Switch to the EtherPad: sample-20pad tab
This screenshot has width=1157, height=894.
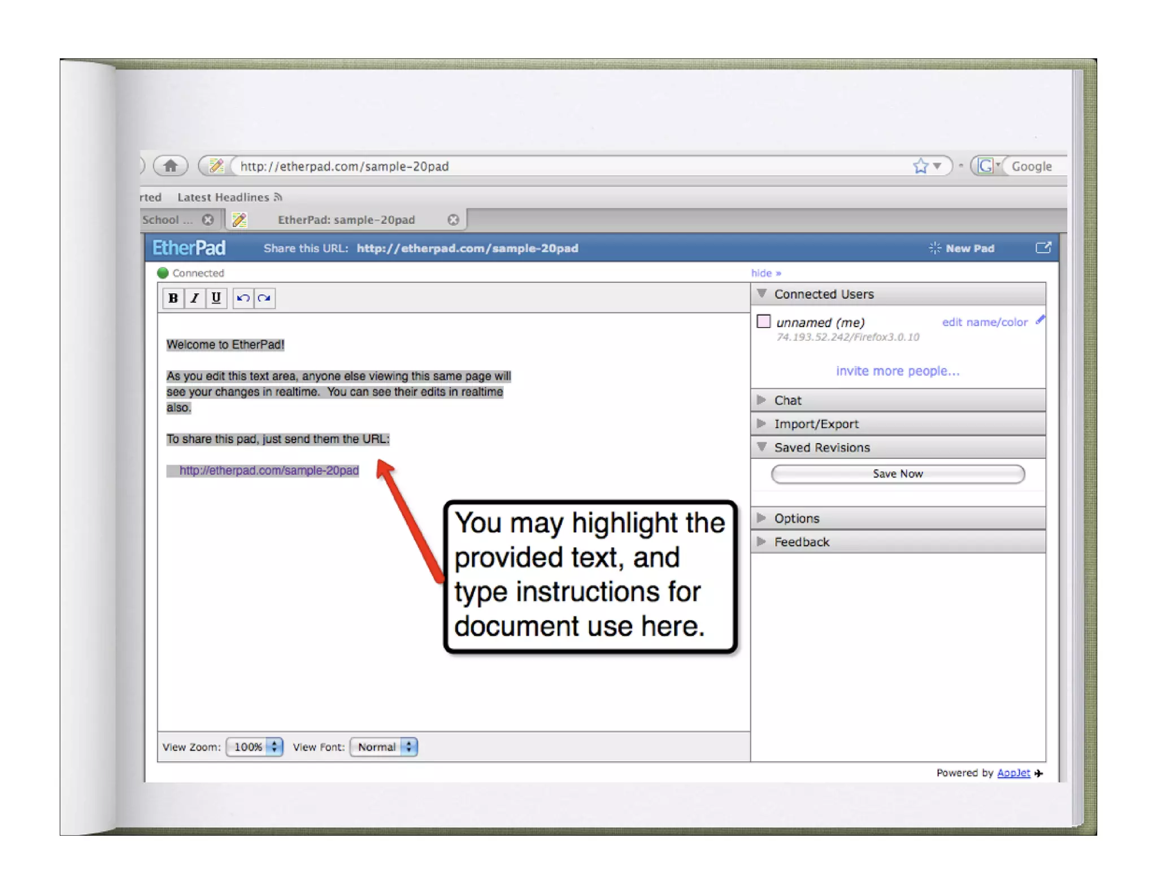coord(346,219)
